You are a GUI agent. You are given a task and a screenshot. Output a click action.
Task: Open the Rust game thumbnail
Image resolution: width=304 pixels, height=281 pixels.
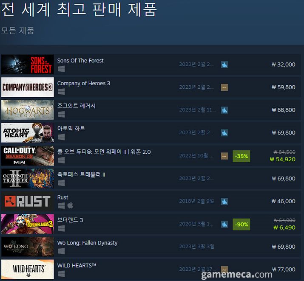tap(28, 201)
